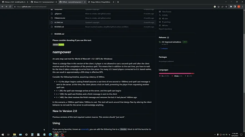Click file icon next to CMakeLists.txt
Image resolution: width=245 pixels, height=137 pixels.
point(52,18)
